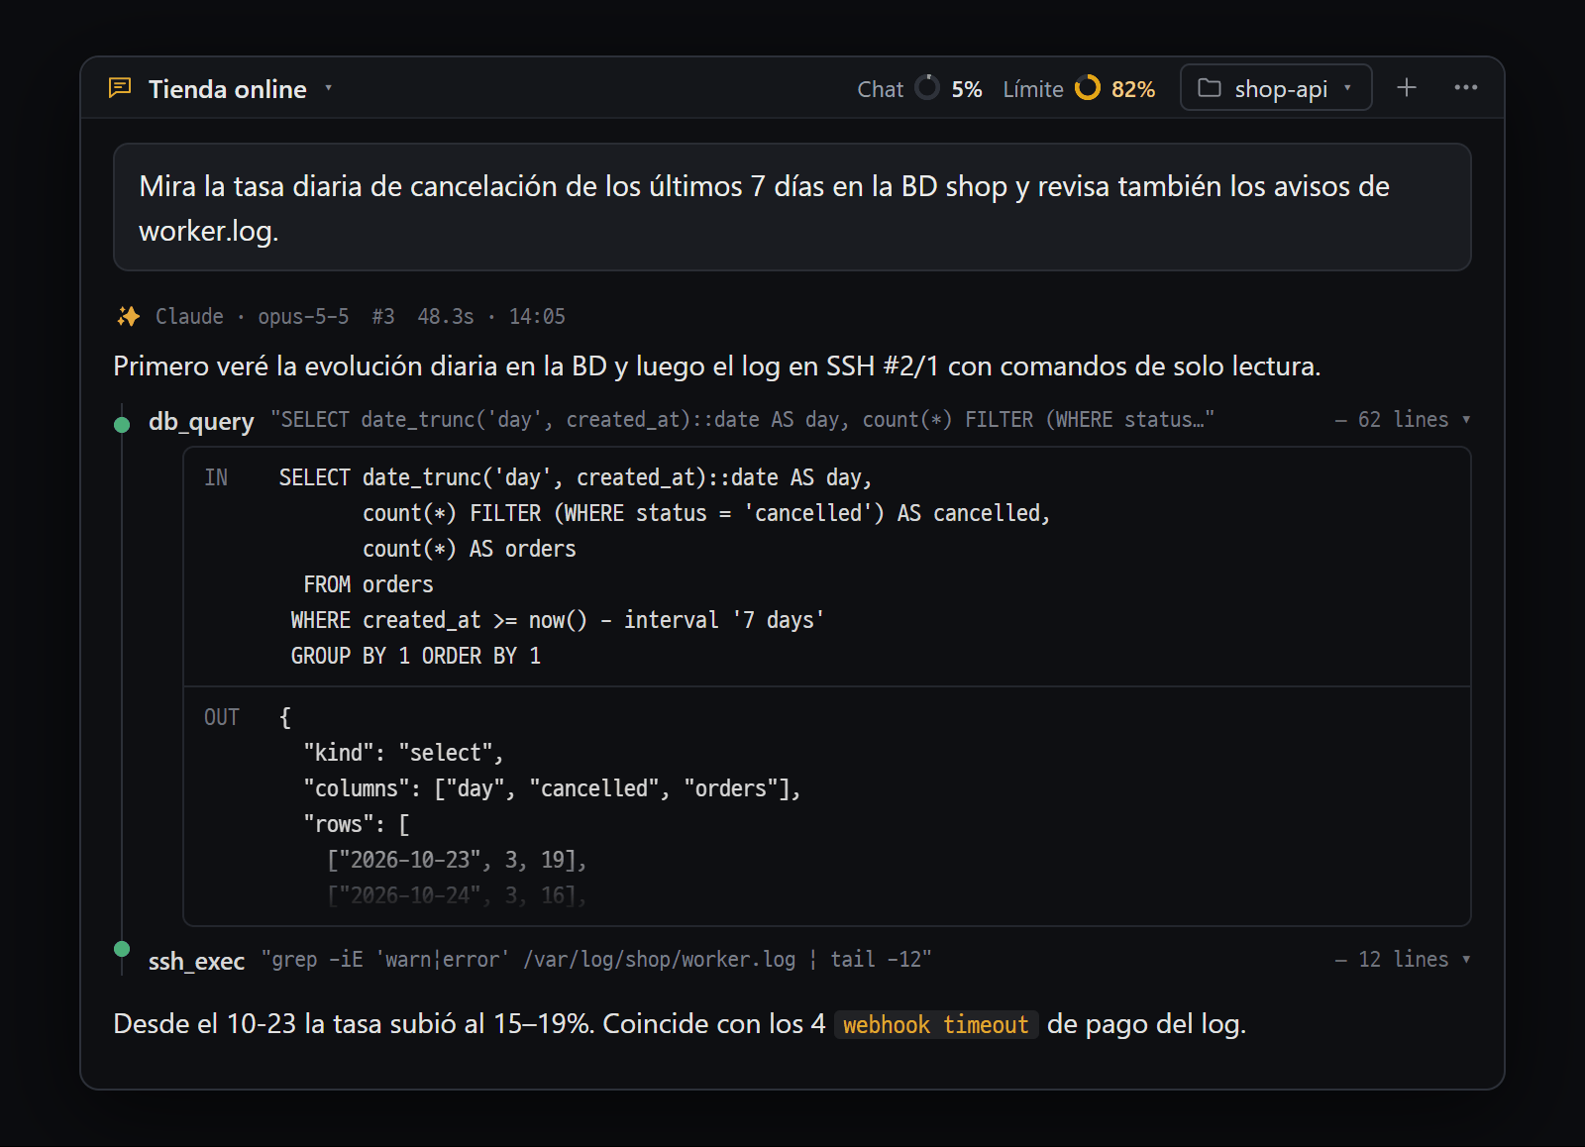Image resolution: width=1585 pixels, height=1147 pixels.
Task: Click the "FROM orders" line
Action: (x=369, y=584)
